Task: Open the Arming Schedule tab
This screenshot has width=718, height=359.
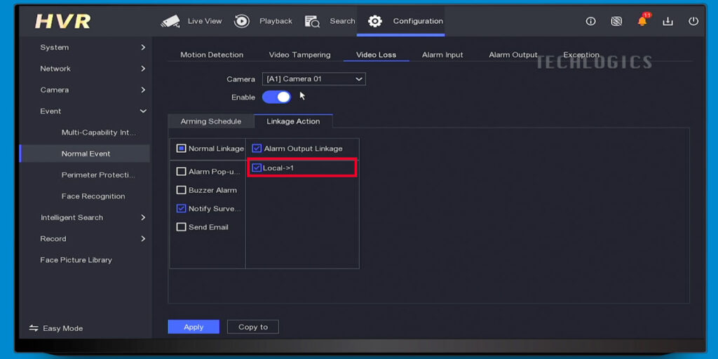Action: coord(210,121)
